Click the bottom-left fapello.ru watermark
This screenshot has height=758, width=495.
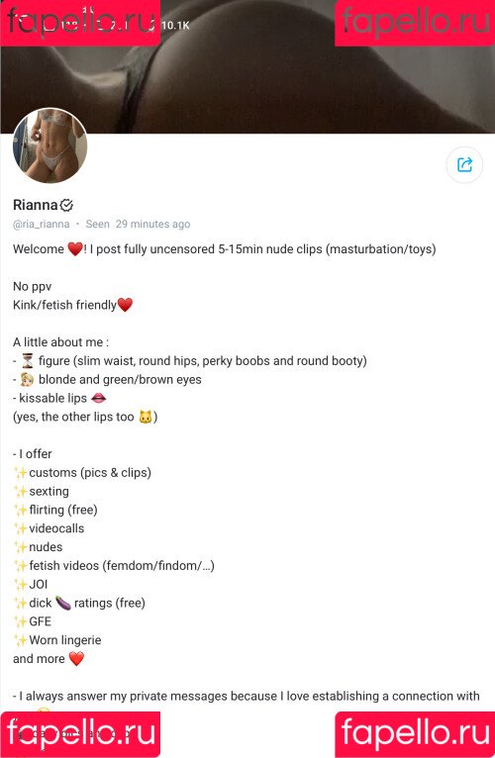point(80,734)
